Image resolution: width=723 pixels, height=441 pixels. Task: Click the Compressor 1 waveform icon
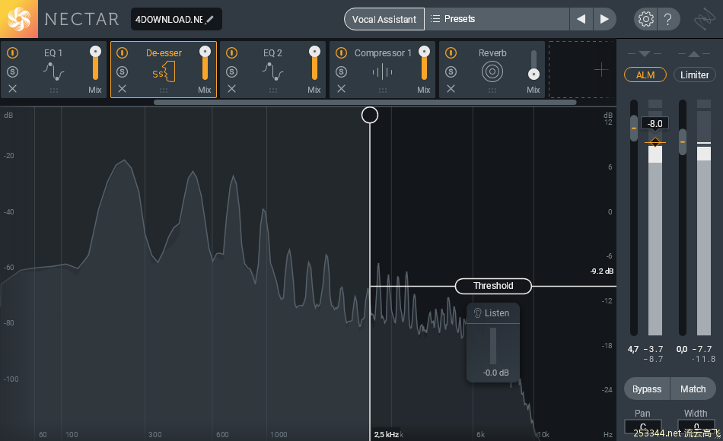382,72
